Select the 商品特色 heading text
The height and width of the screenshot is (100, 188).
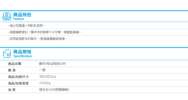click(x=22, y=15)
